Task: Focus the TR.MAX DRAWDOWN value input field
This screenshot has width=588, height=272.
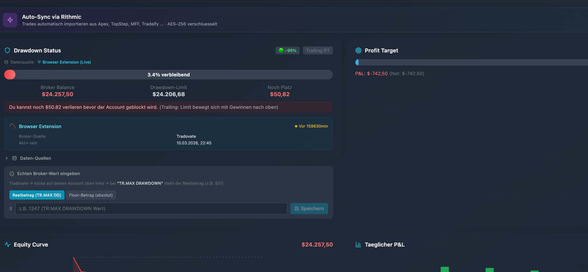Action: 151,209
